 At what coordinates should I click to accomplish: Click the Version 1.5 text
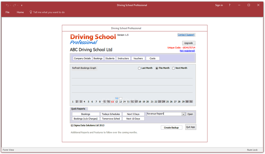click(123, 35)
